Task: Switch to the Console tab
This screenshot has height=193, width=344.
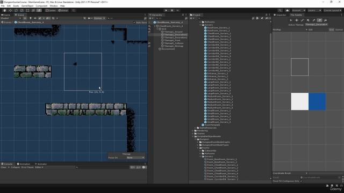Action: pos(7,164)
